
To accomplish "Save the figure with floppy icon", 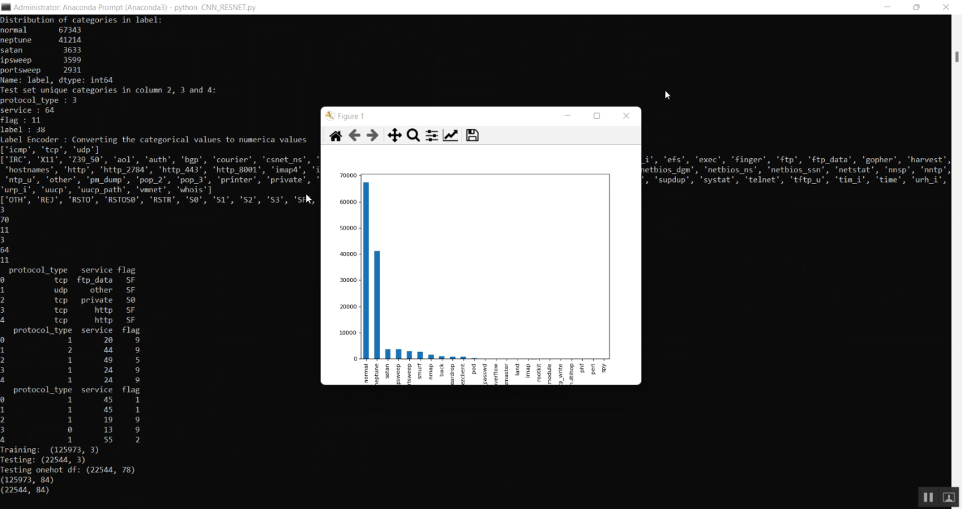I will (473, 135).
